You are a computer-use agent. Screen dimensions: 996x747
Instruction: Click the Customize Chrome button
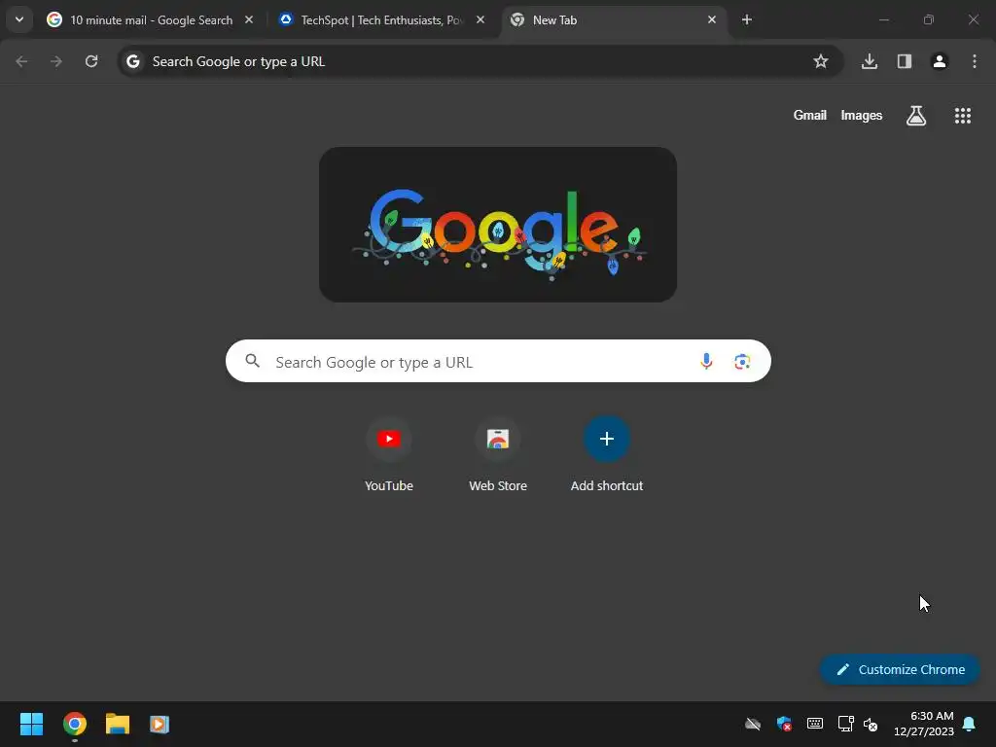(x=900, y=669)
